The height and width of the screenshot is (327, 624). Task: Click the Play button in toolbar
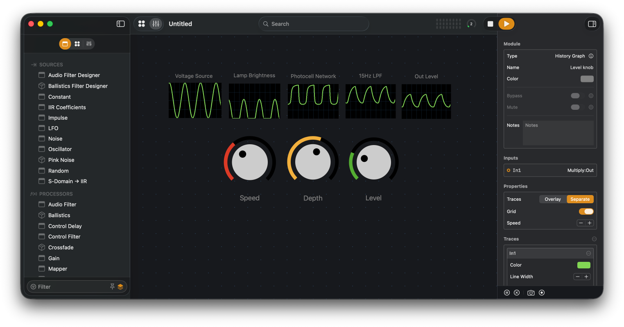click(x=506, y=24)
